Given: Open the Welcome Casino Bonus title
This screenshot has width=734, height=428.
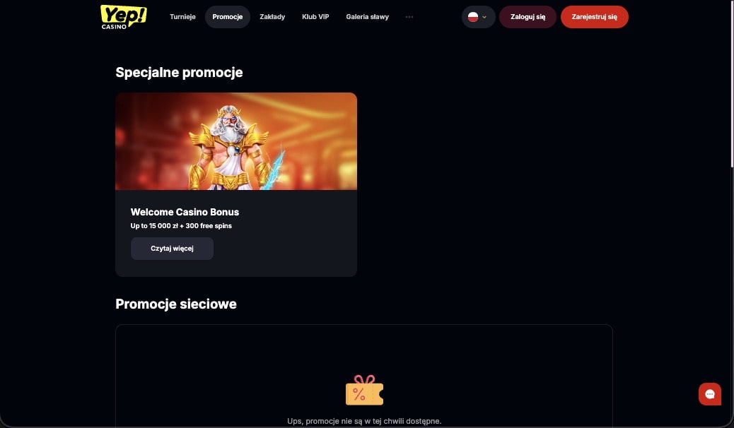Looking at the screenshot, I should pyautogui.click(x=185, y=212).
